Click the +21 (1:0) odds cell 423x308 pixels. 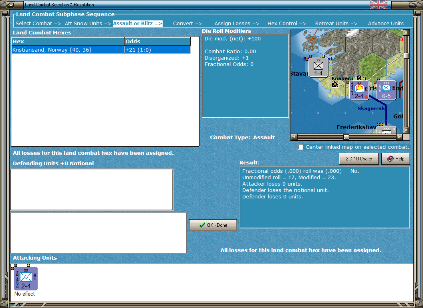[157, 50]
